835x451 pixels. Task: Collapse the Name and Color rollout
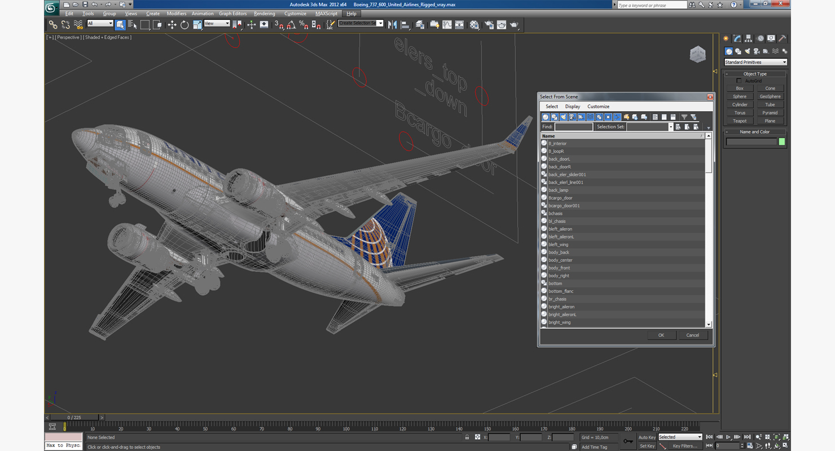click(x=755, y=132)
